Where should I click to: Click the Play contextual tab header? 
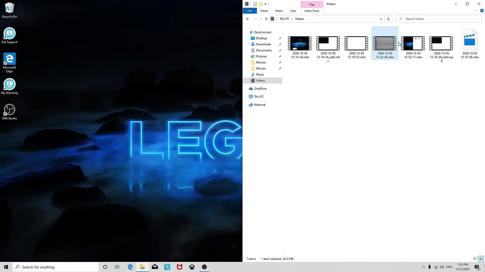312,4
